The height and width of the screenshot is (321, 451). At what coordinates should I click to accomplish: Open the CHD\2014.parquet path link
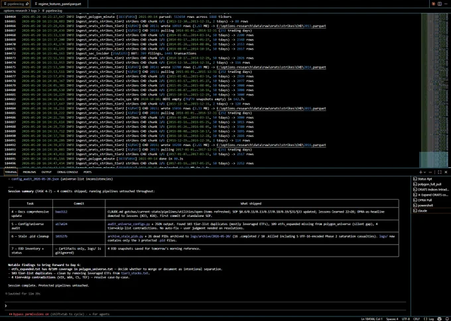point(271,67)
